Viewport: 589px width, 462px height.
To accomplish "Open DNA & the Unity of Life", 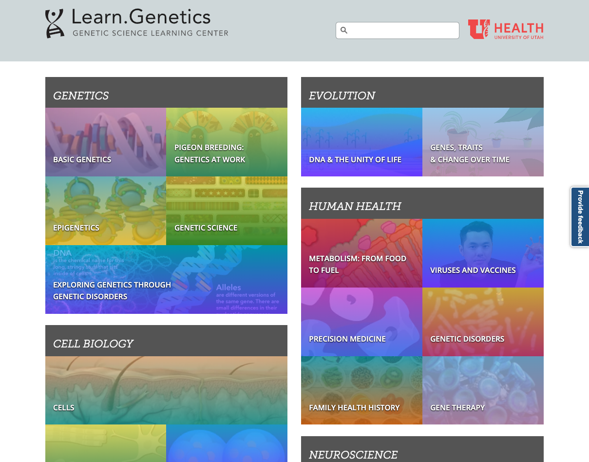I will [x=361, y=142].
